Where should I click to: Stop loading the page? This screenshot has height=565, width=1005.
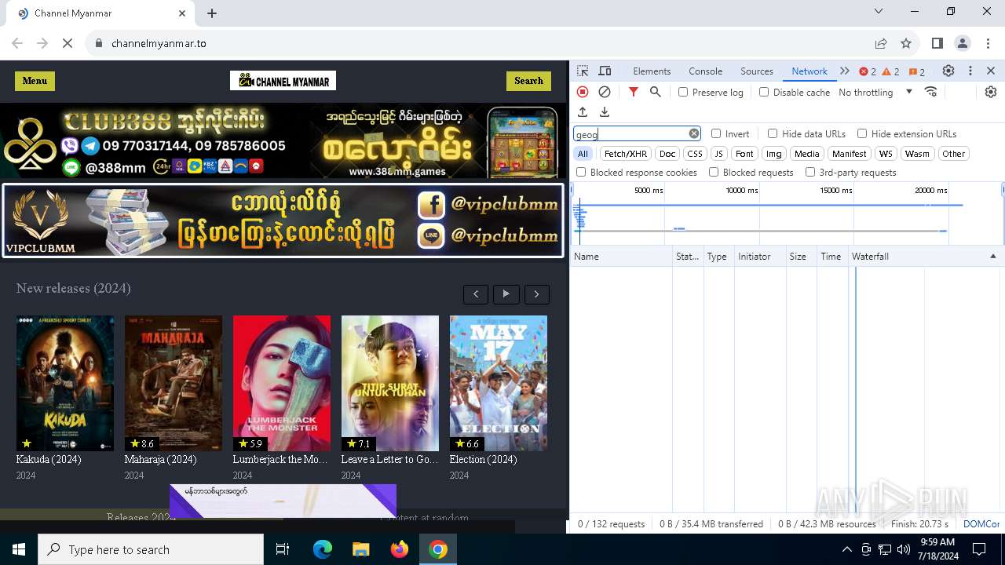click(x=68, y=43)
